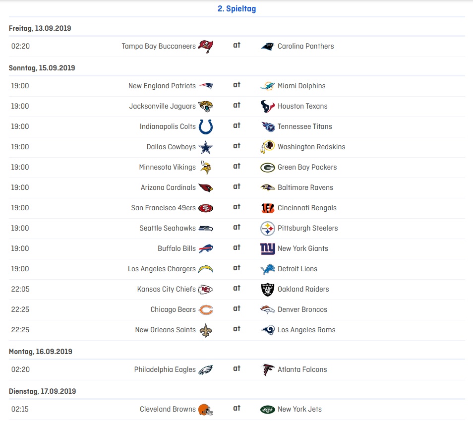Click the Dallas Cowboys star logo
This screenshot has height=424, width=473.
tap(206, 147)
